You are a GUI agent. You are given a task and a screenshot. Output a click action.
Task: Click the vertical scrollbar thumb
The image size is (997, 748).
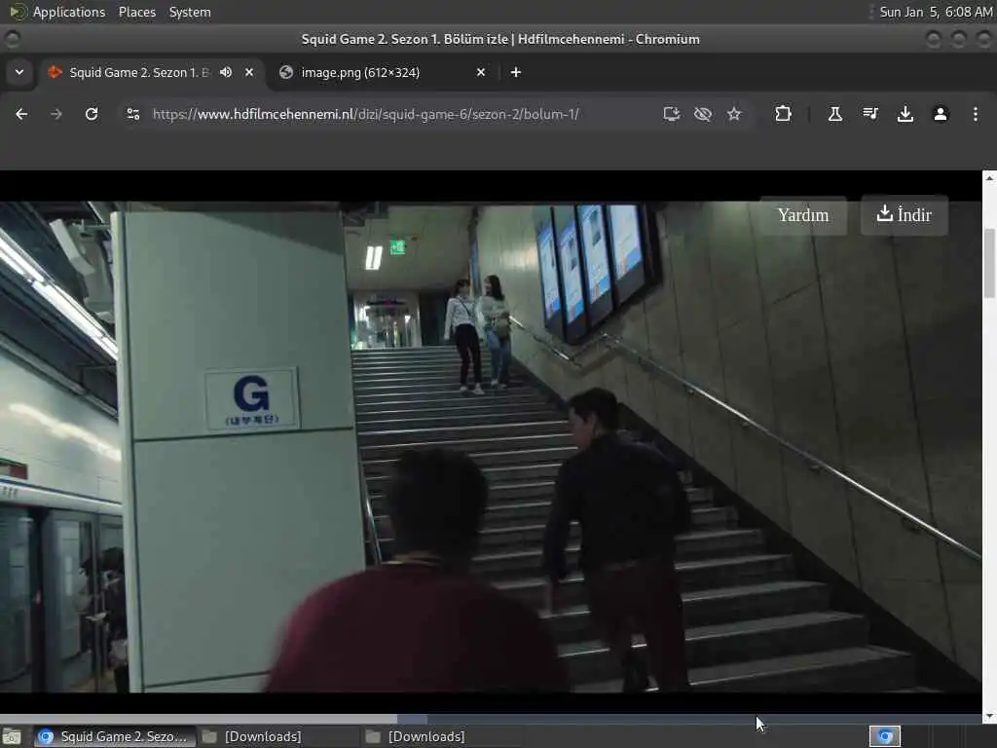pyautogui.click(x=989, y=263)
